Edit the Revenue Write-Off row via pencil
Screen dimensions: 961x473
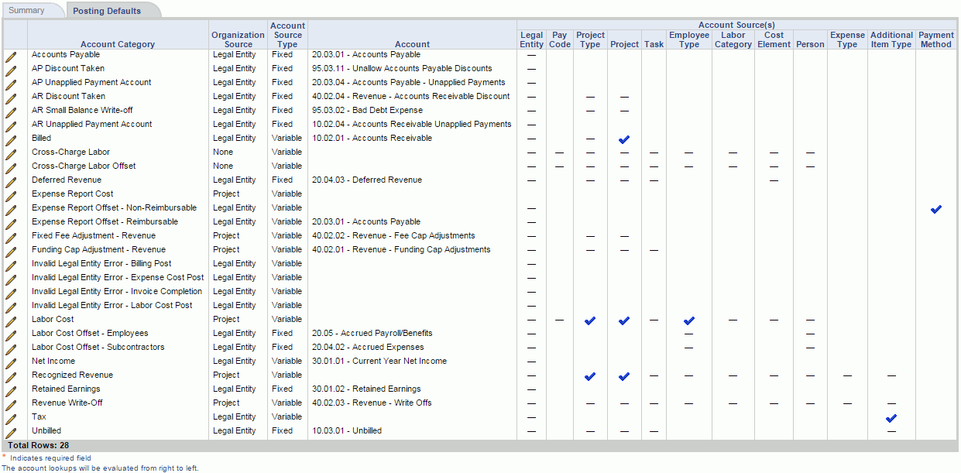point(11,405)
